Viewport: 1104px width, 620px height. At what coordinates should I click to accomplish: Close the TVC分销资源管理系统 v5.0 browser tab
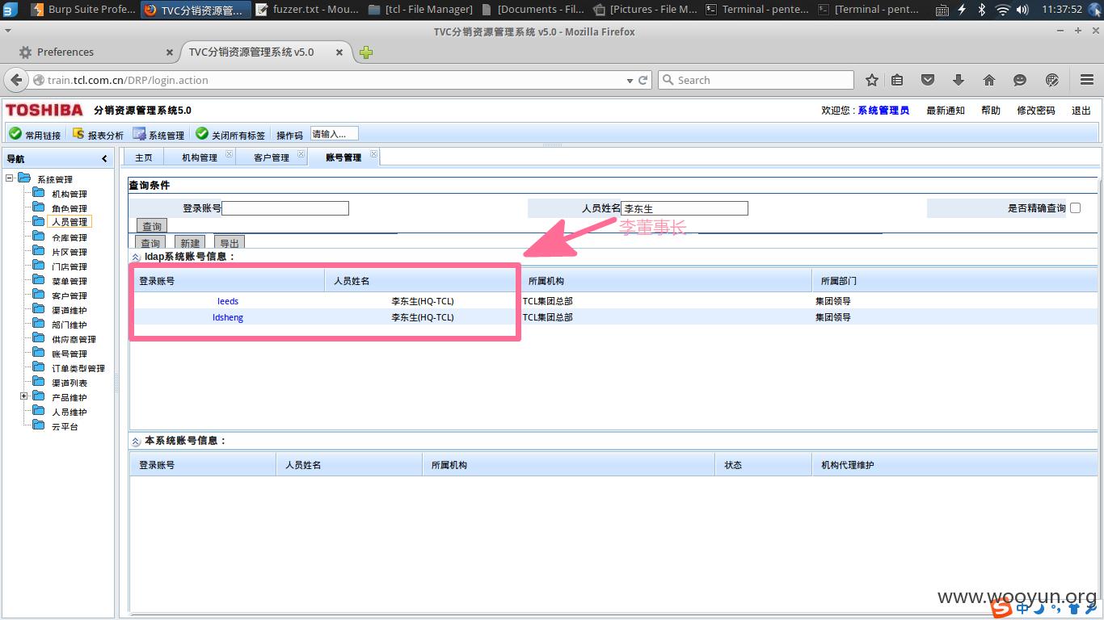pos(339,52)
